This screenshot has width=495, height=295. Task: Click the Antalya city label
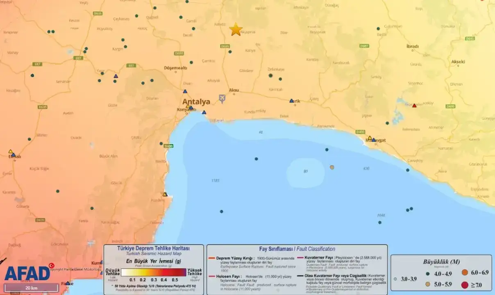pyautogui.click(x=196, y=102)
